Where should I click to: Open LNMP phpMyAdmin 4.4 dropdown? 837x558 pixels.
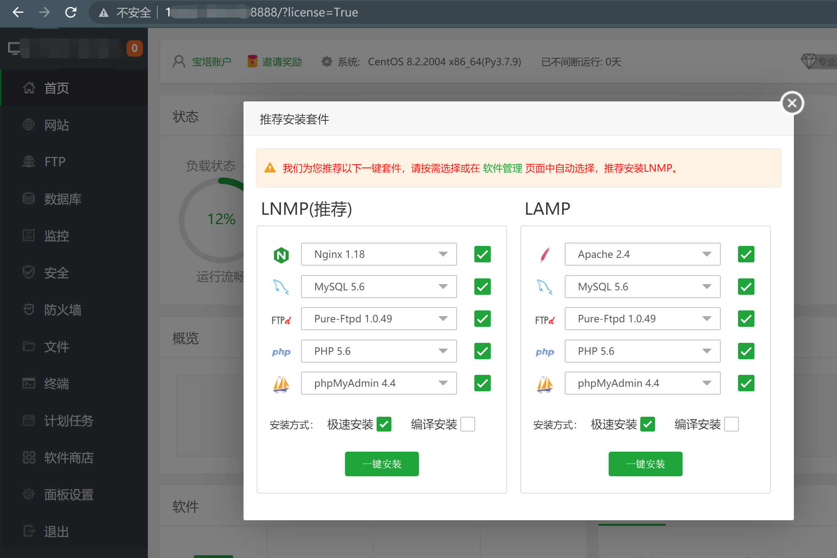[x=379, y=383]
